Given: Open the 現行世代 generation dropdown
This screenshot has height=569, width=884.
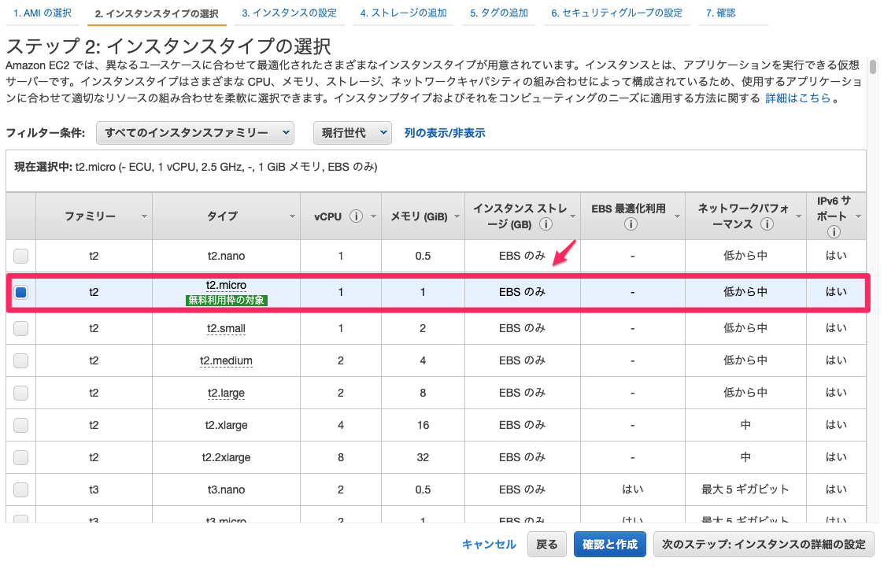Looking at the screenshot, I should pos(352,133).
